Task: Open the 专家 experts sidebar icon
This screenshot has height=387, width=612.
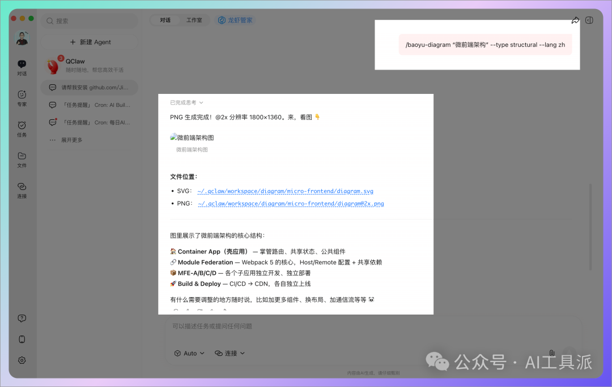Action: pyautogui.click(x=22, y=98)
